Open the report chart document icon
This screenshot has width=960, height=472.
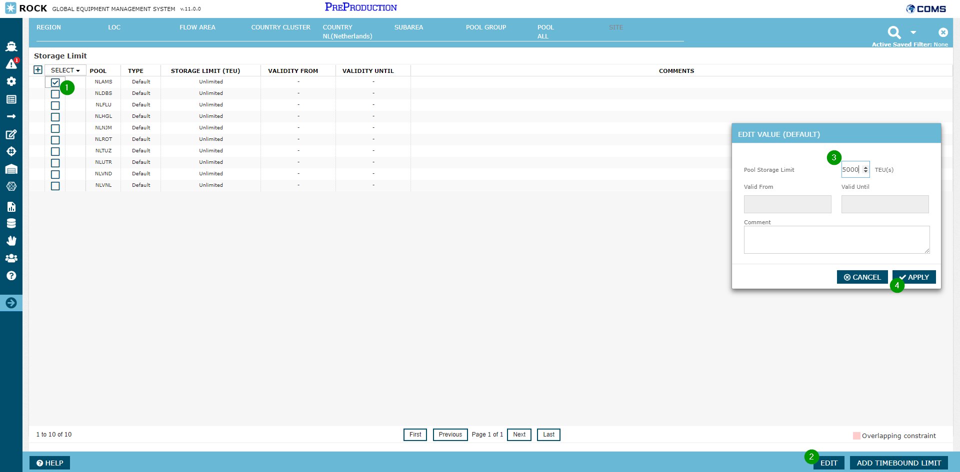click(x=11, y=207)
